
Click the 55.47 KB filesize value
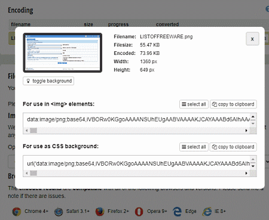point(150,45)
